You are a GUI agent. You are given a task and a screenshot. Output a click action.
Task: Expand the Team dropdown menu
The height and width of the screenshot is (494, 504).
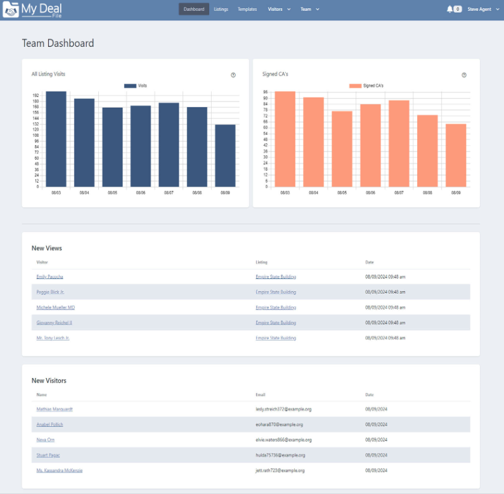(309, 10)
